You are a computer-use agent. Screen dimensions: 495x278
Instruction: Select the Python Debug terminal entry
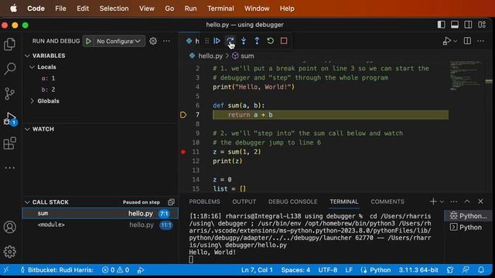coord(469,216)
